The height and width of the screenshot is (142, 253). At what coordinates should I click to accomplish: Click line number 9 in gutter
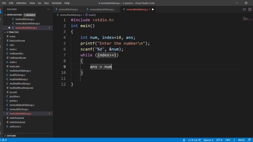(x=64, y=67)
